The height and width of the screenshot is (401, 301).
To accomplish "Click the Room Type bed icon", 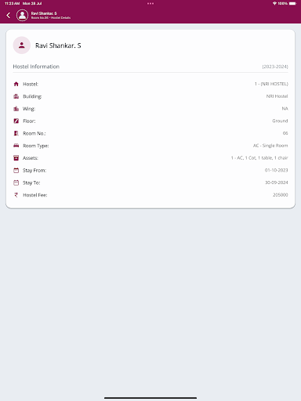I will coord(16,146).
